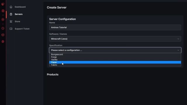
Task: Click the Servers clipboard icon
Action: tap(11, 14)
